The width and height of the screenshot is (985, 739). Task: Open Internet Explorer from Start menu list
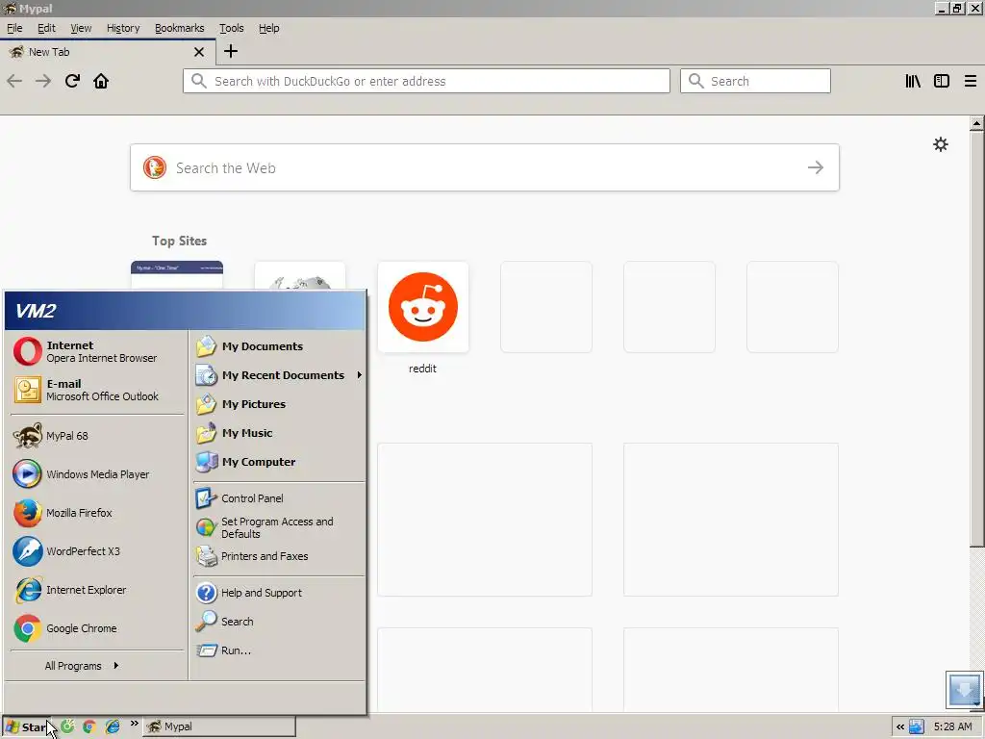tap(97, 590)
